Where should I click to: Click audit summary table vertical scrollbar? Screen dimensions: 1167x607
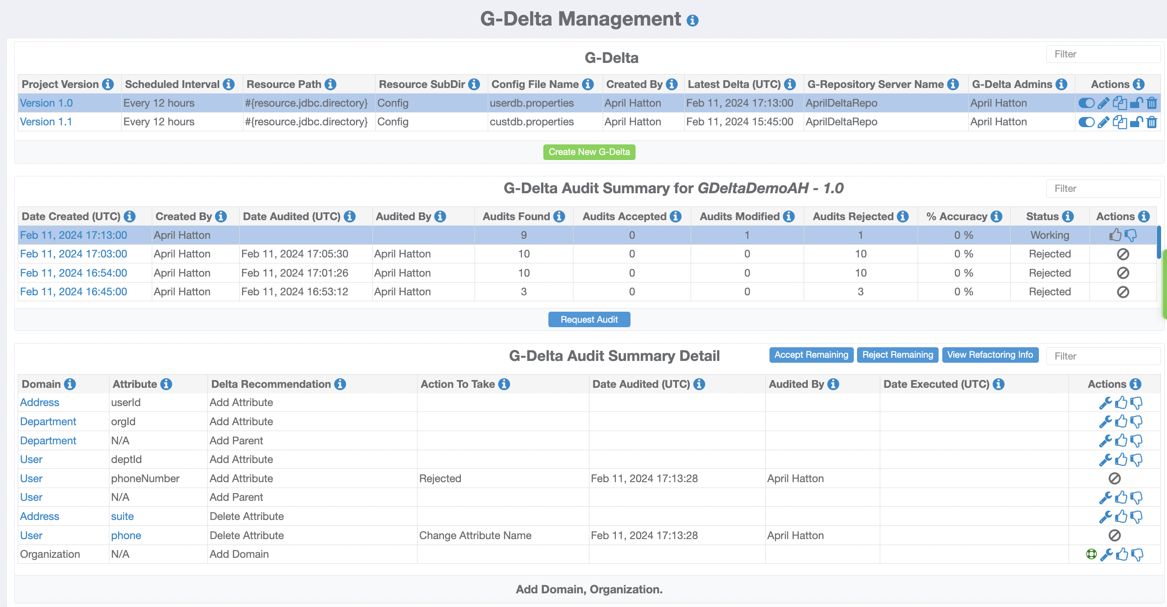pos(1158,242)
